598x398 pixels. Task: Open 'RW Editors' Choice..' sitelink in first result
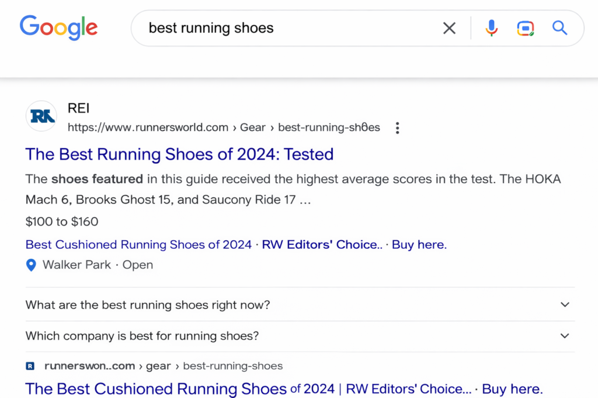point(322,245)
